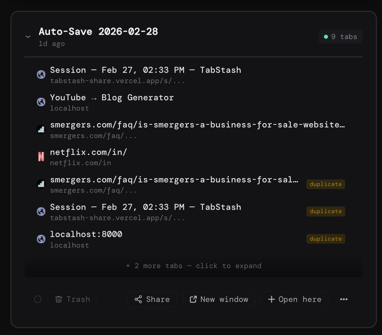Expand the hidden tabs via '+ 2 more tabs'
Viewport: 382px width, 335px height.
tap(193, 266)
